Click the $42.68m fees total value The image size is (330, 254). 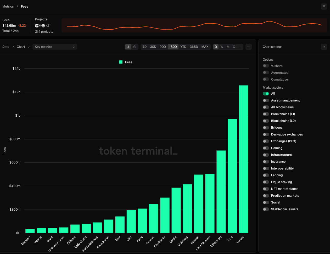(x=9, y=26)
